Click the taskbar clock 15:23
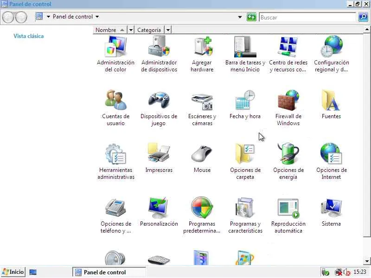 coord(360,272)
